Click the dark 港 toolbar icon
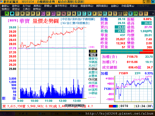Screen dimensions: 155x116 coord(120,13)
